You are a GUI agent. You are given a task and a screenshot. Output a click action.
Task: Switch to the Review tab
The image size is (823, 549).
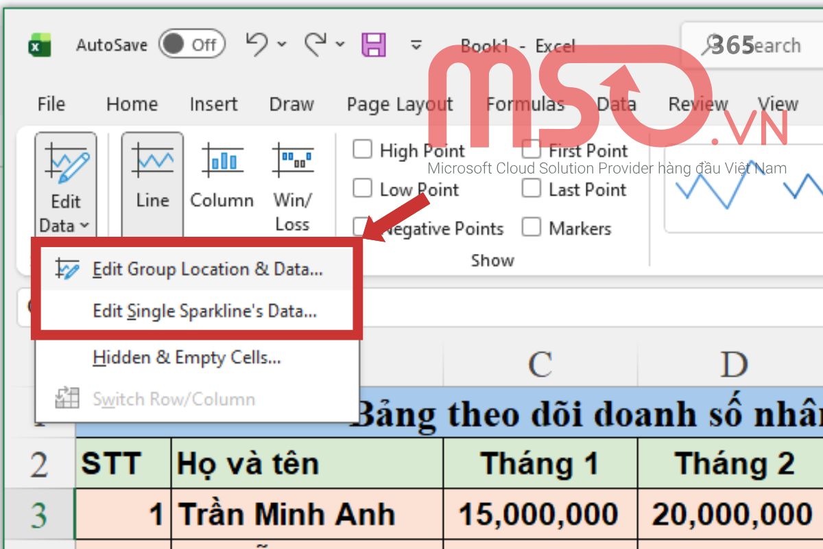pyautogui.click(x=697, y=104)
